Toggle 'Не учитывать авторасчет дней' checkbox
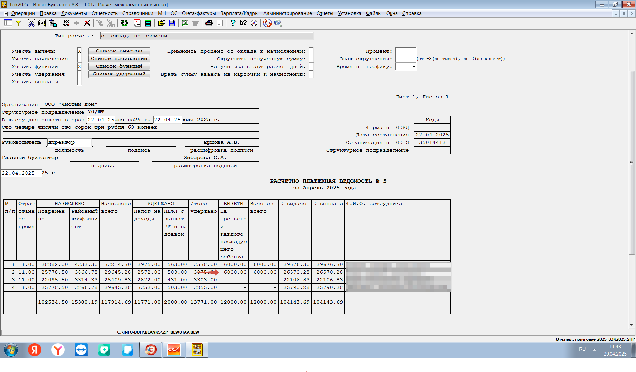Image resolution: width=636 pixels, height=372 pixels. tap(311, 66)
